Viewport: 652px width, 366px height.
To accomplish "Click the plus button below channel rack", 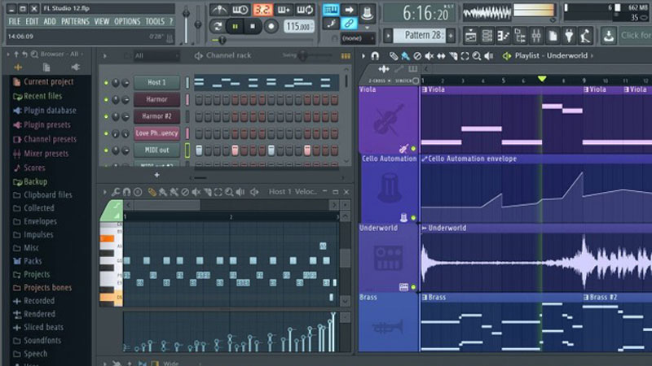I will point(157,175).
